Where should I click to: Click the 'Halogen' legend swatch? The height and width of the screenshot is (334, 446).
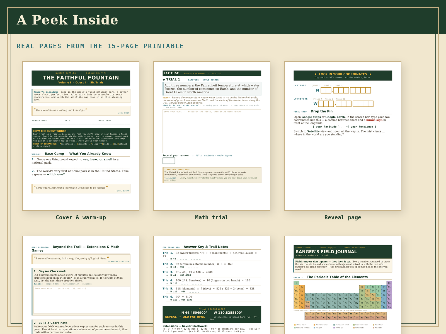[314, 328]
